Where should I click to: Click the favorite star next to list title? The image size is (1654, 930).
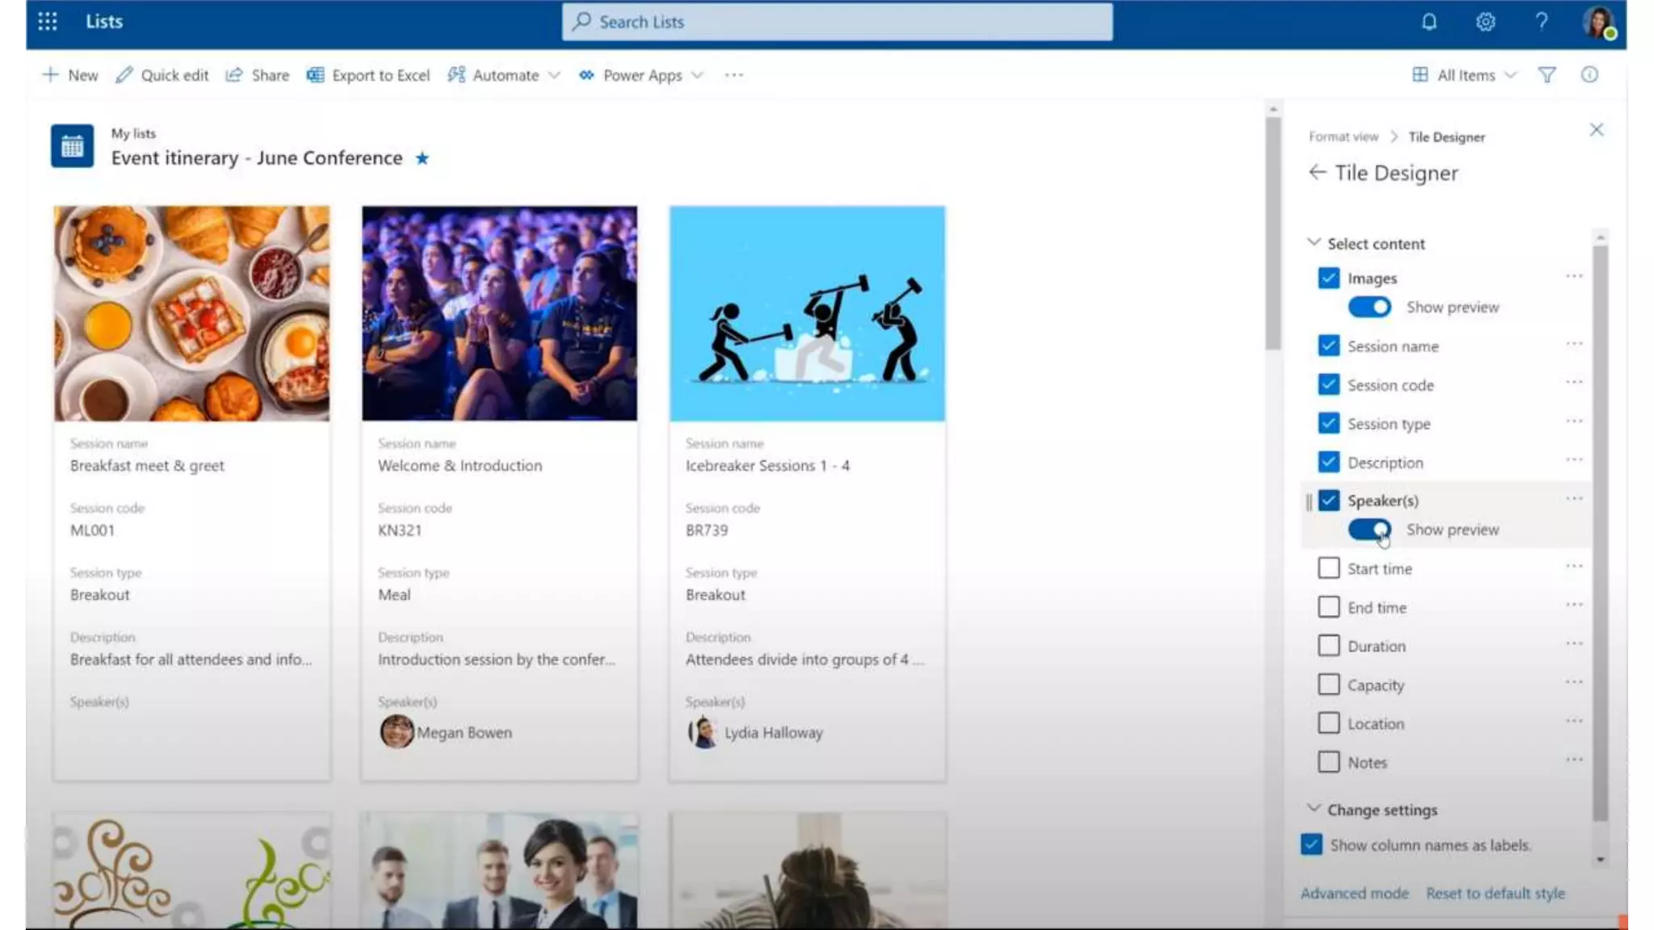[x=422, y=158]
